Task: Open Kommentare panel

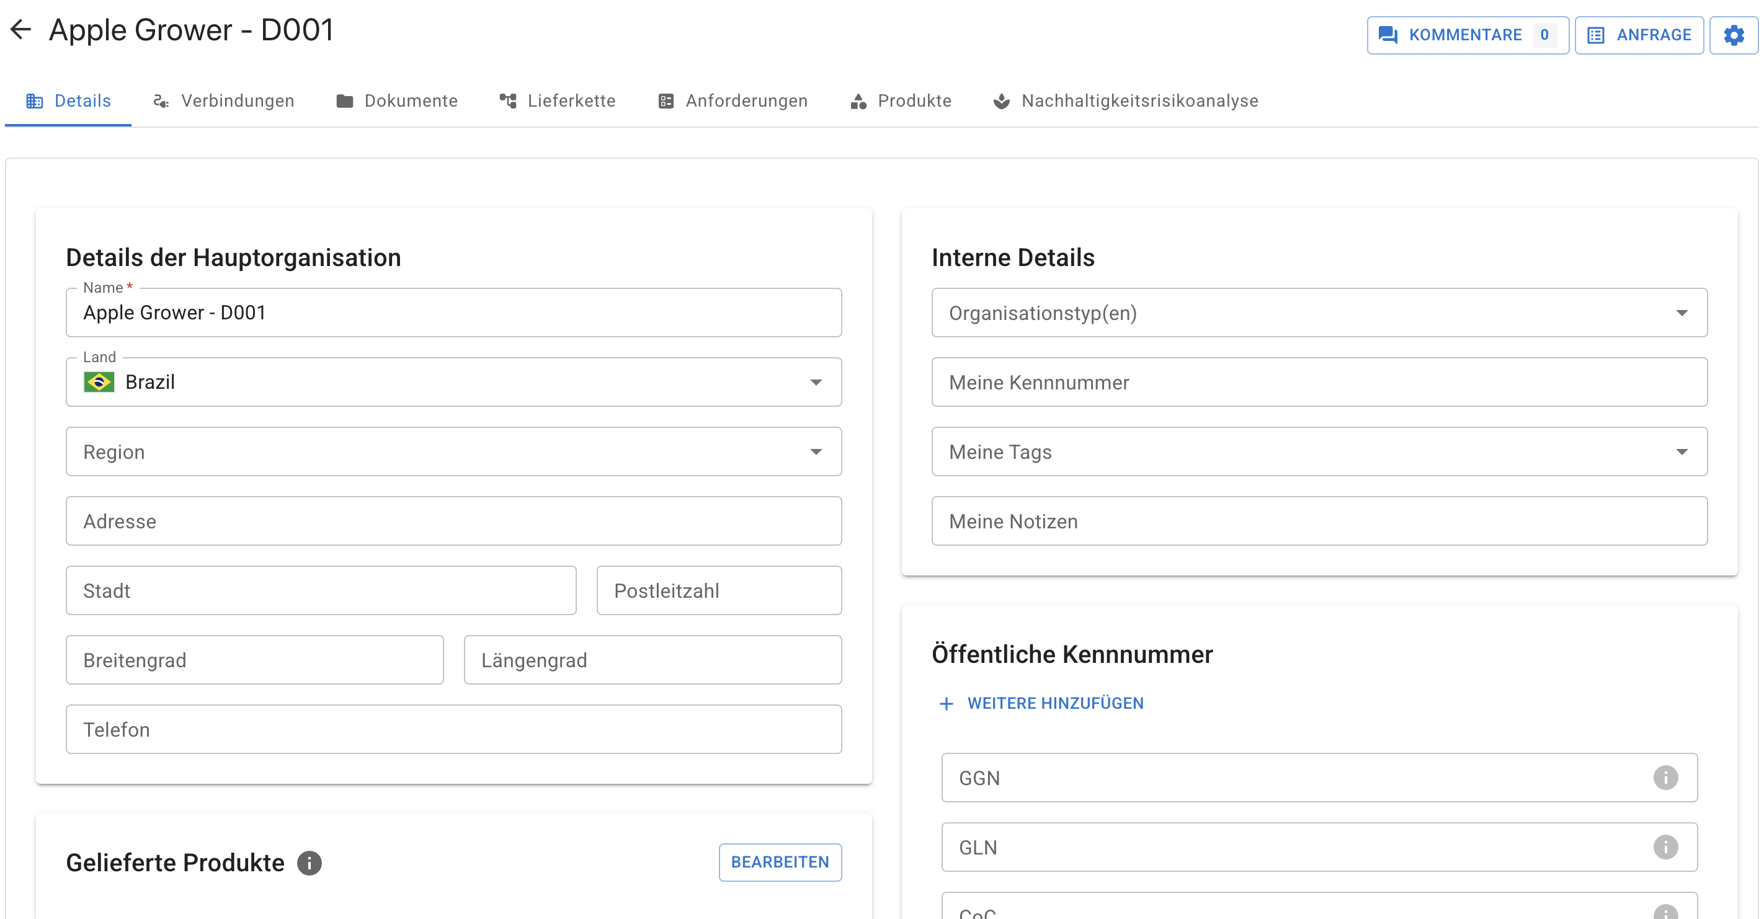Action: pos(1468,35)
